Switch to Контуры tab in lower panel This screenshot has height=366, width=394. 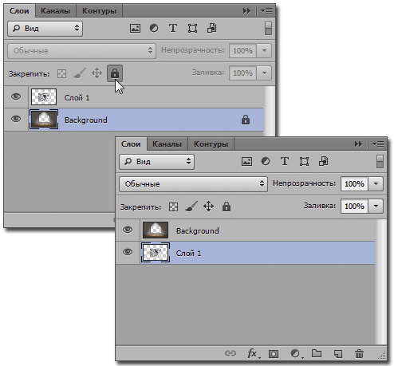click(211, 144)
